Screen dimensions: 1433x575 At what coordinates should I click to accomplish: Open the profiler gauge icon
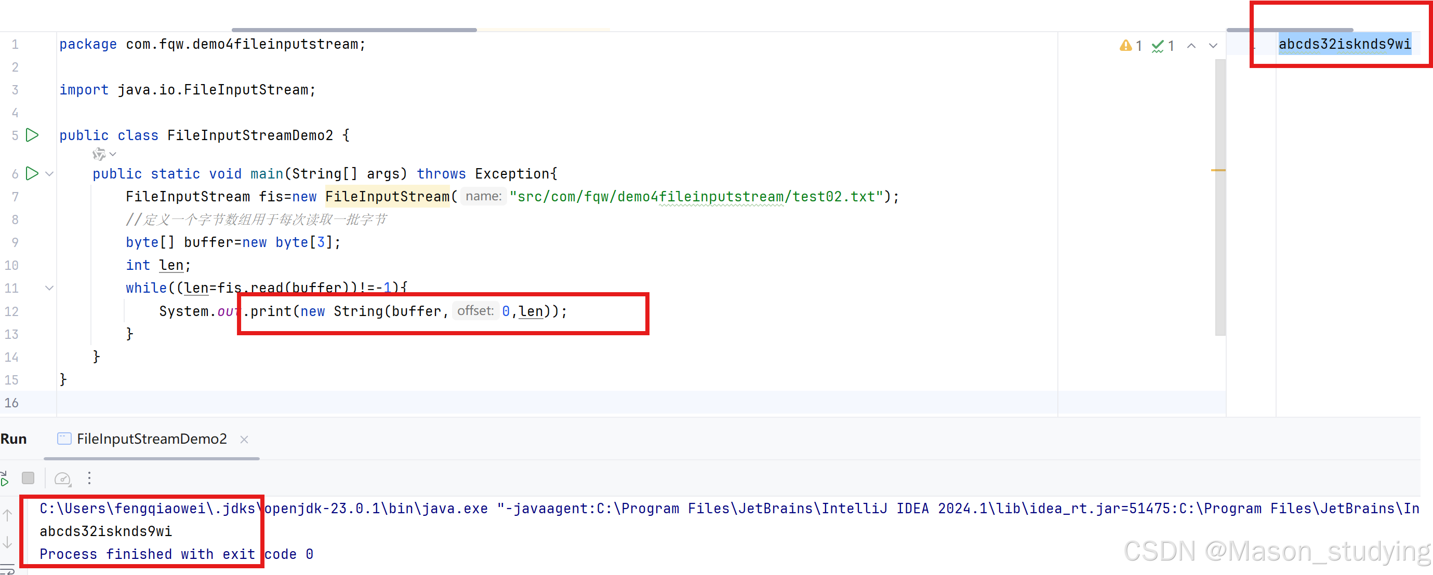point(62,478)
